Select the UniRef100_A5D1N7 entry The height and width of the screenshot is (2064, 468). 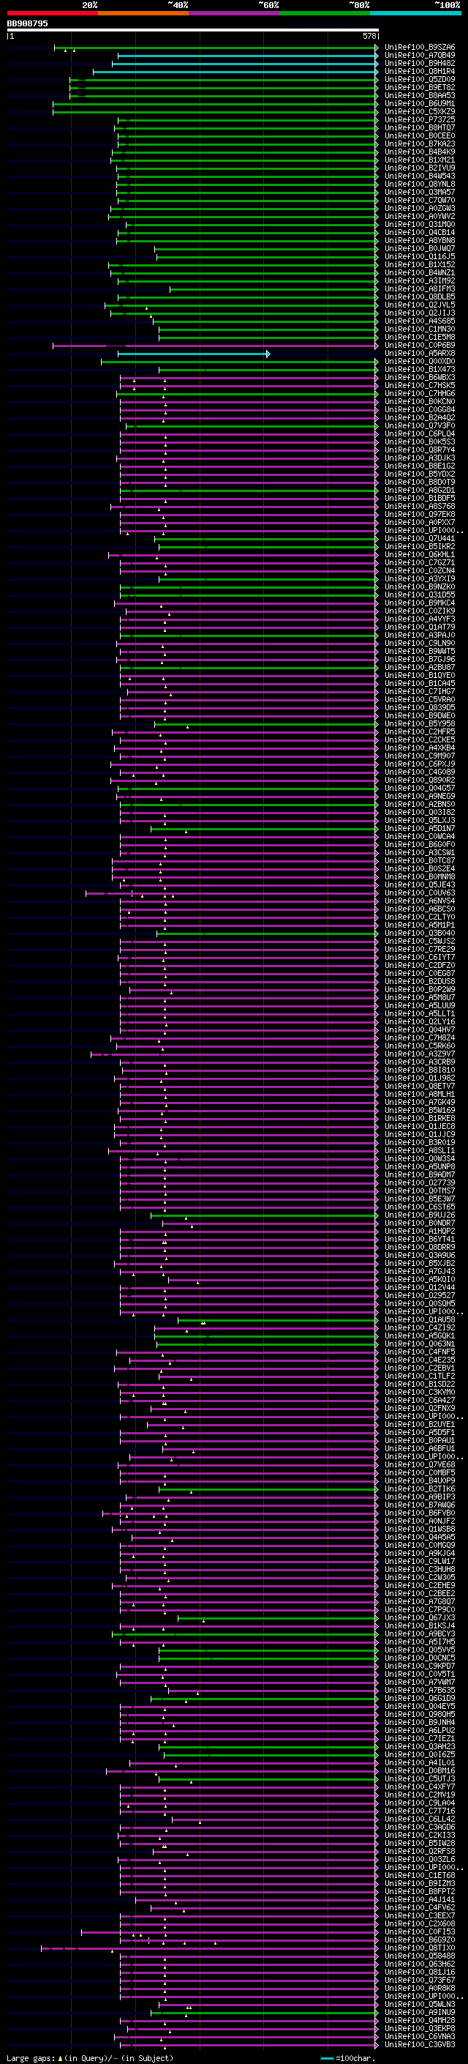click(x=420, y=830)
